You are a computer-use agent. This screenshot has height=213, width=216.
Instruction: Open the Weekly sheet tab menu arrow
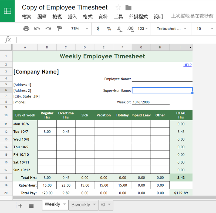point(65,204)
